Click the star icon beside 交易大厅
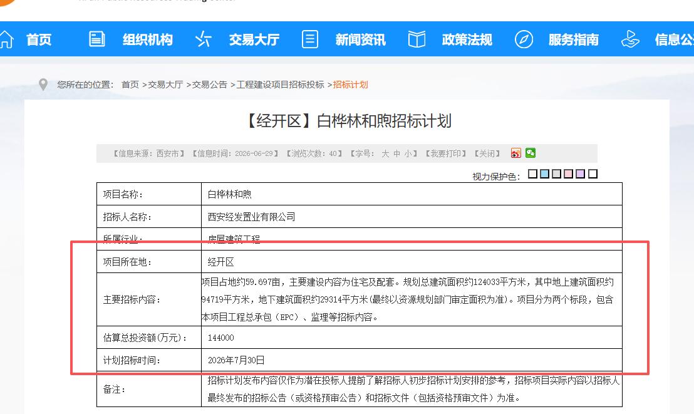This screenshot has height=414, width=694. coord(203,39)
